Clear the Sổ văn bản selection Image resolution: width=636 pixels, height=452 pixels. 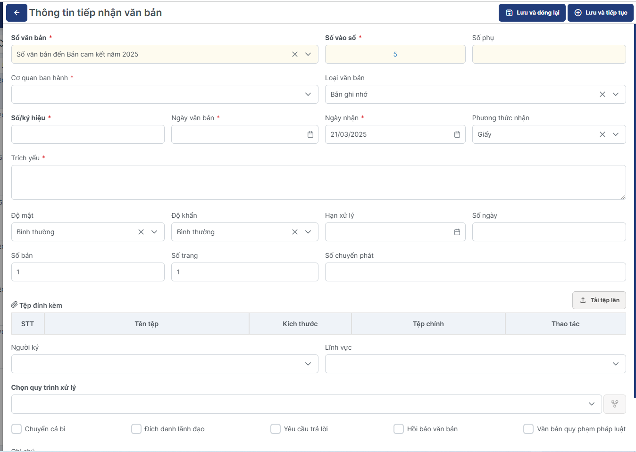(x=295, y=54)
